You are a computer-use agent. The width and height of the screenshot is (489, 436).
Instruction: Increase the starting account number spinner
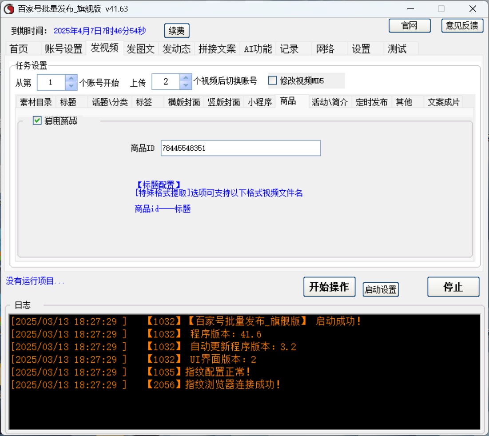(x=71, y=78)
